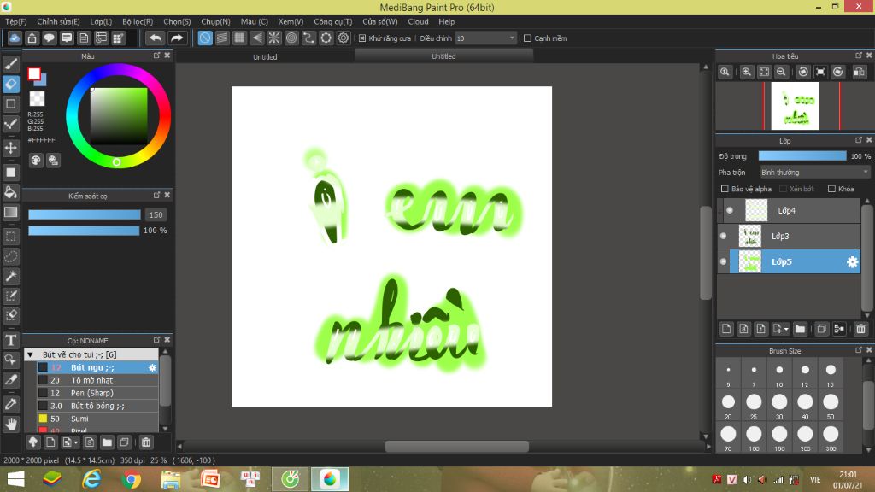Screen dimensions: 875x492
Task: Zoom in on the navigator
Action: coord(747,72)
